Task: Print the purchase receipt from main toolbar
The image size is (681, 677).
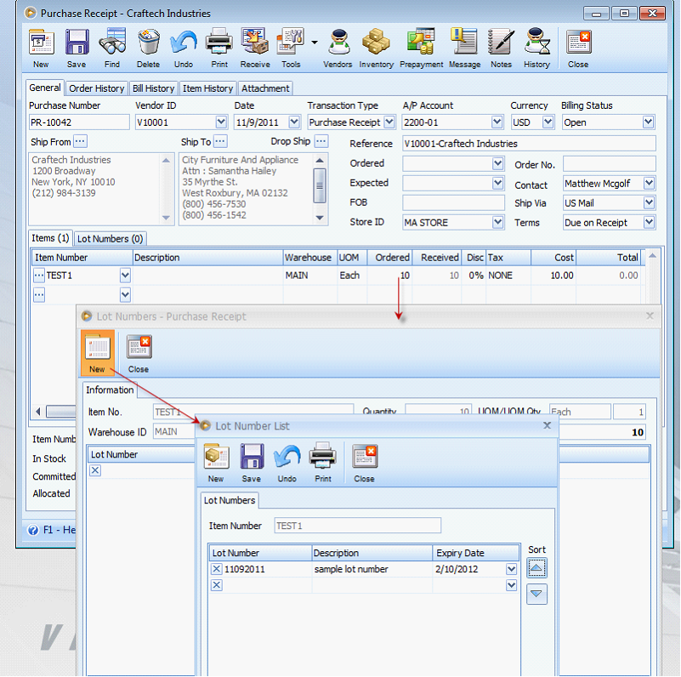Action: 219,48
